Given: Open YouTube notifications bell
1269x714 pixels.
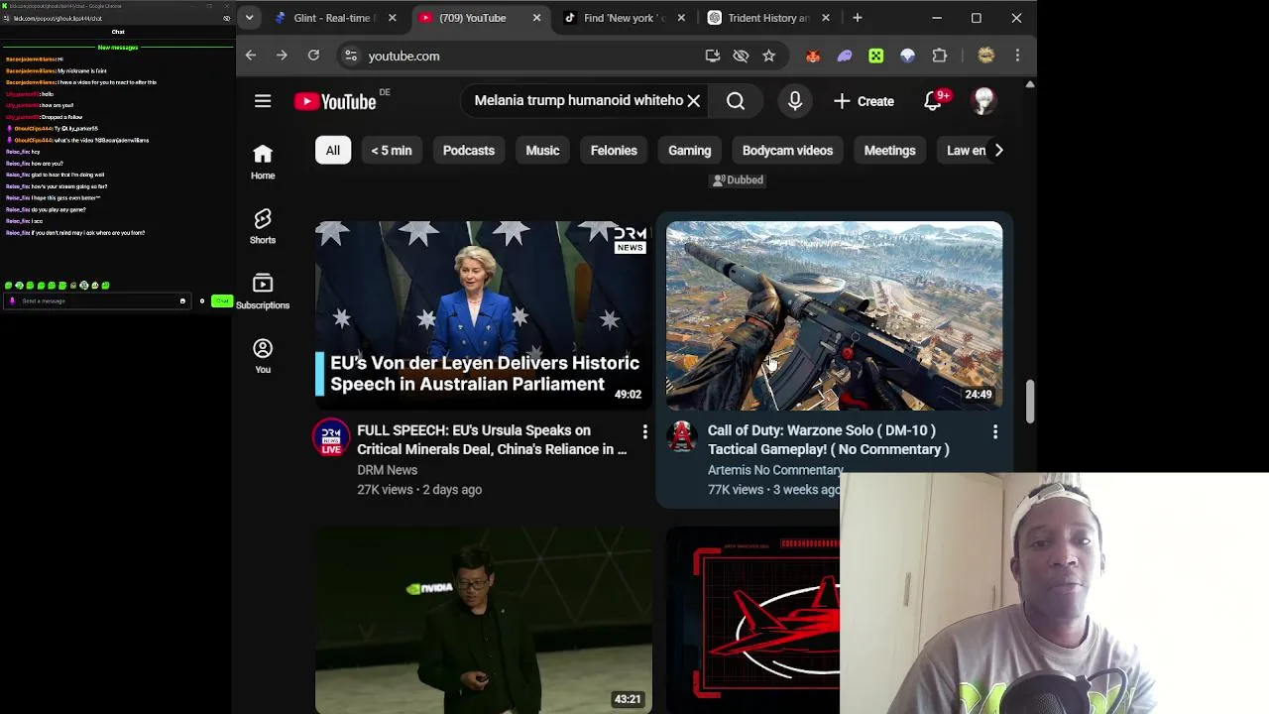Looking at the screenshot, I should 933,100.
